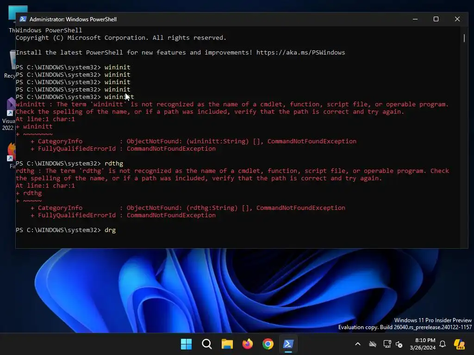Image resolution: width=474 pixels, height=355 pixels.
Task: Click the PowerShell icon in the title bar
Action: [23, 19]
